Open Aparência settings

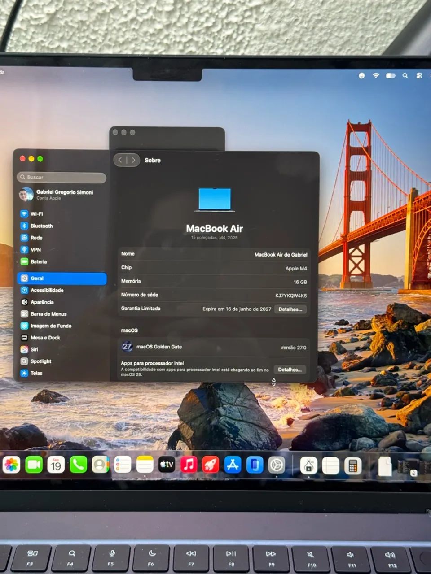click(37, 302)
